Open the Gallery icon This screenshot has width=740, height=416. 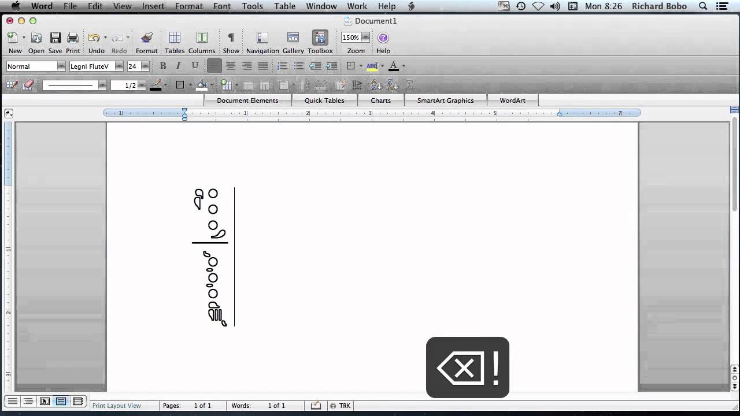pos(293,38)
